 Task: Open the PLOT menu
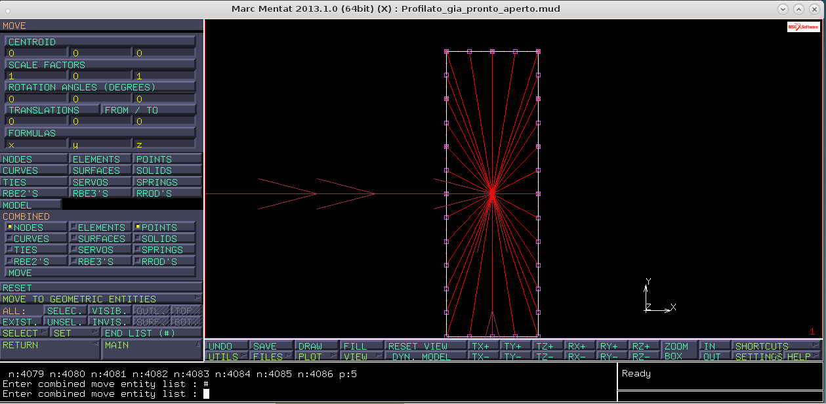point(316,357)
